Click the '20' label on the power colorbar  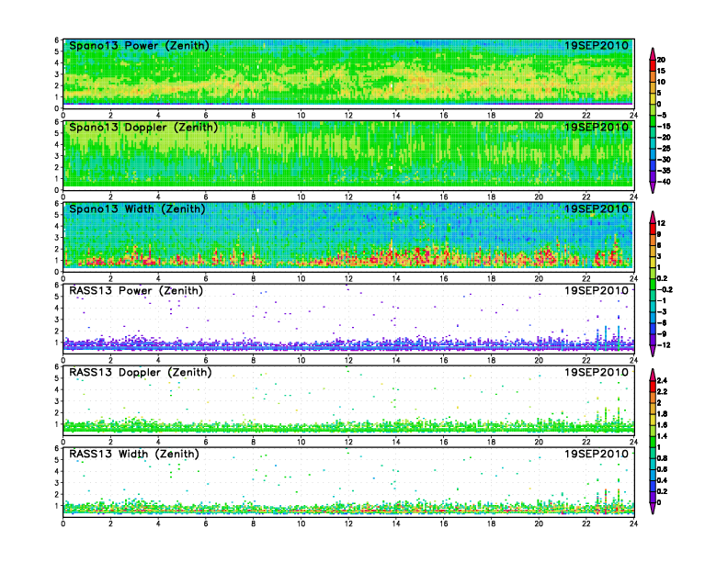click(661, 60)
